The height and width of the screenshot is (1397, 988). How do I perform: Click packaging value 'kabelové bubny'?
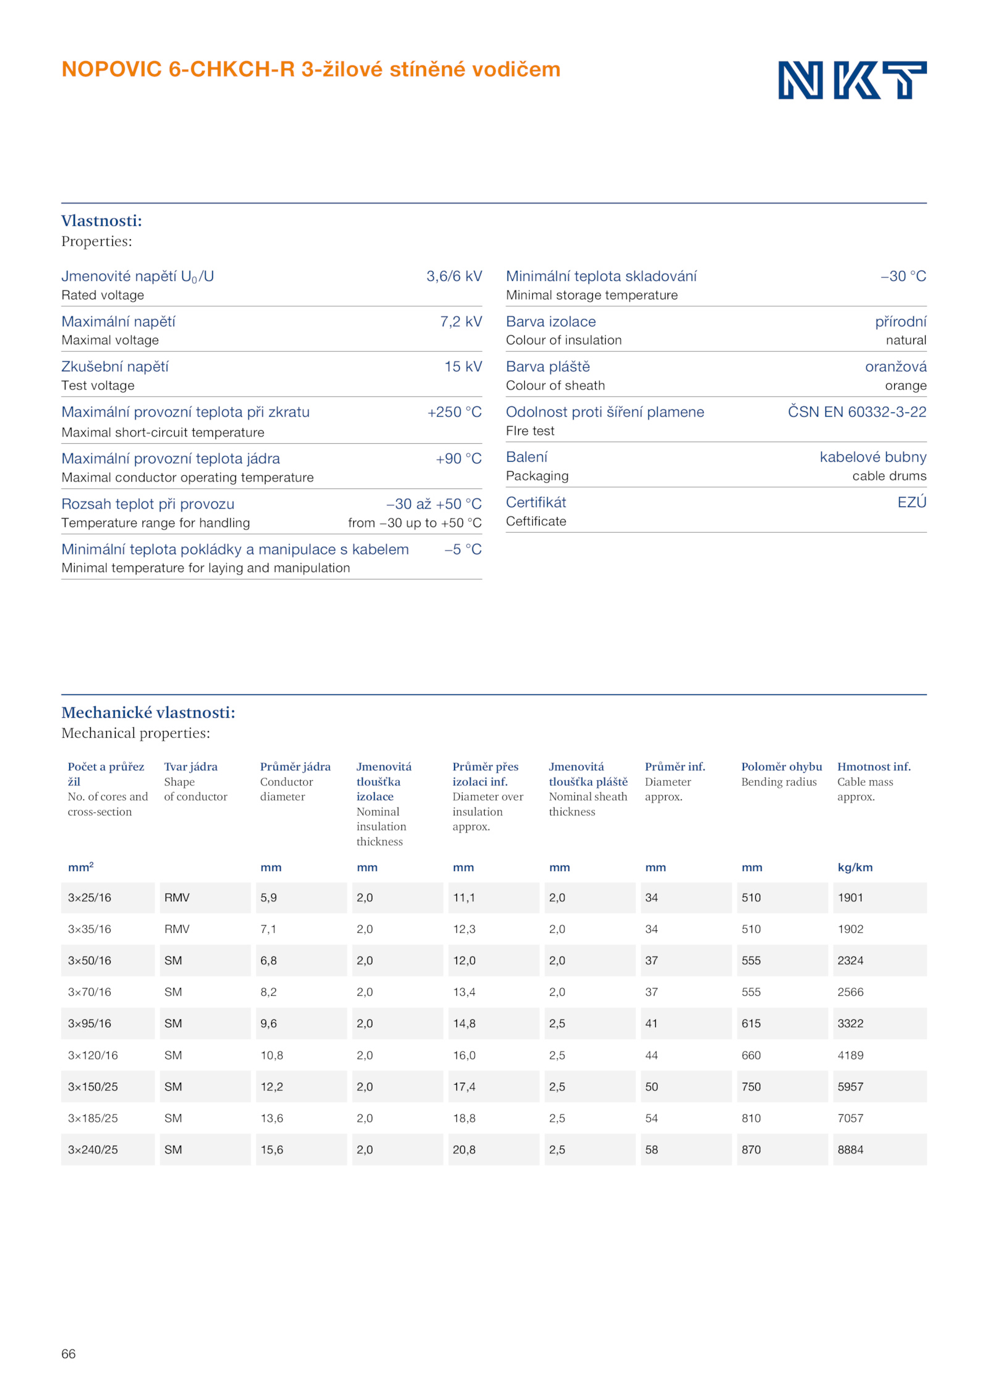point(873,457)
